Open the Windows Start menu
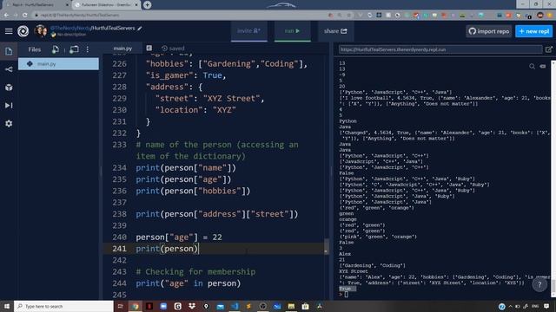The height and width of the screenshot is (312, 556). coord(7,306)
